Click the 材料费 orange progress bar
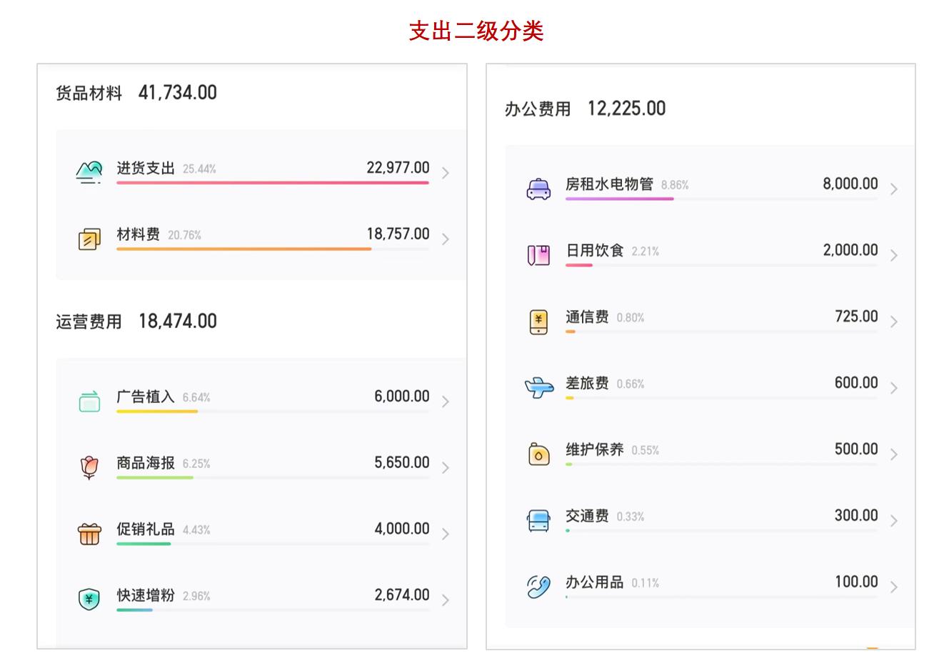934x661 pixels. coord(243,249)
